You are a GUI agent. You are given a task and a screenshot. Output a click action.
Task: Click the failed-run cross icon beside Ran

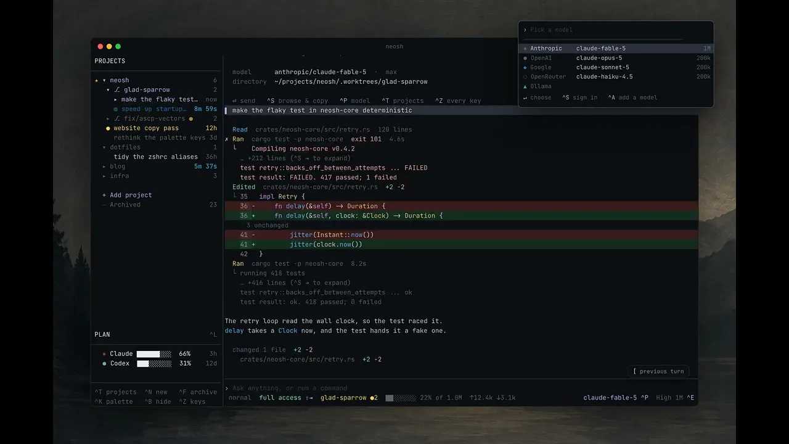pos(227,139)
